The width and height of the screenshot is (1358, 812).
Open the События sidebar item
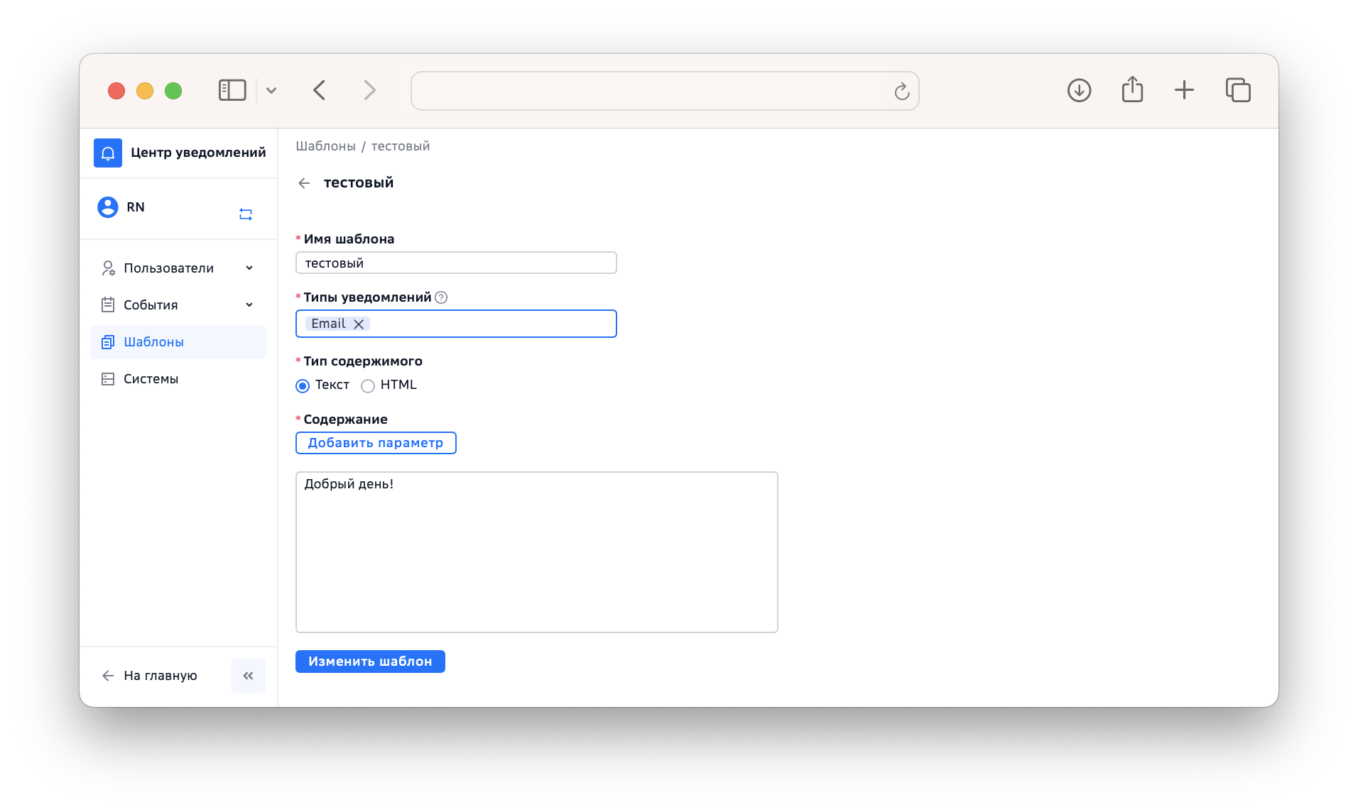click(178, 305)
